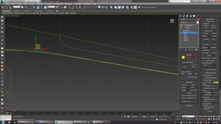Viewport: 221px width, 124px height.
Task: Select Element sub-object red cube icon
Action: 194,57
